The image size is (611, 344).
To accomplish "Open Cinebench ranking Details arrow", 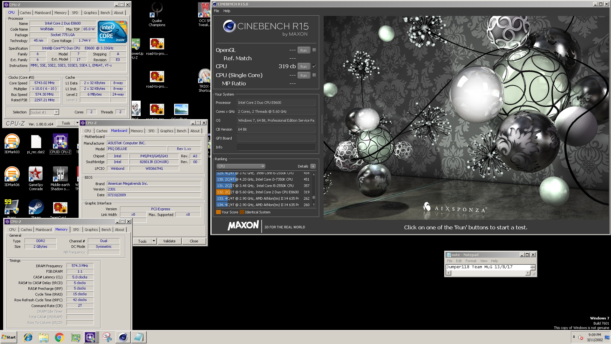I will [313, 166].
